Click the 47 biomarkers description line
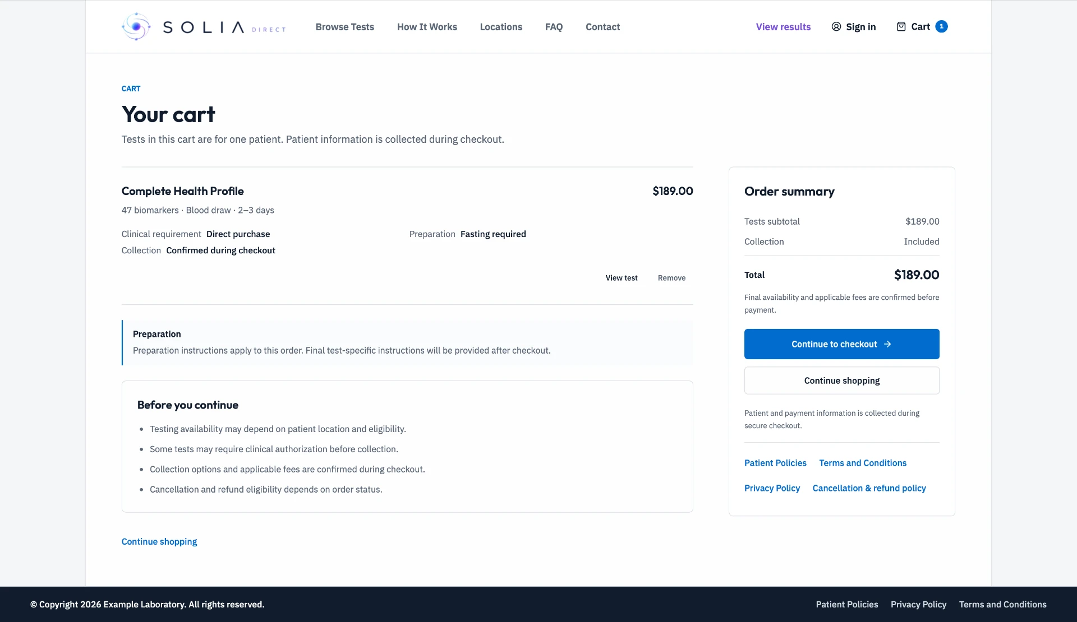The image size is (1077, 622). 197,210
